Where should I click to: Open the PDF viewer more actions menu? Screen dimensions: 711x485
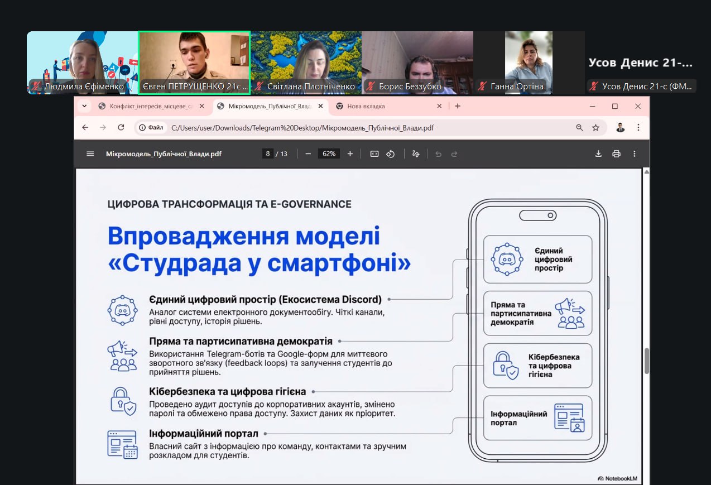tap(635, 154)
